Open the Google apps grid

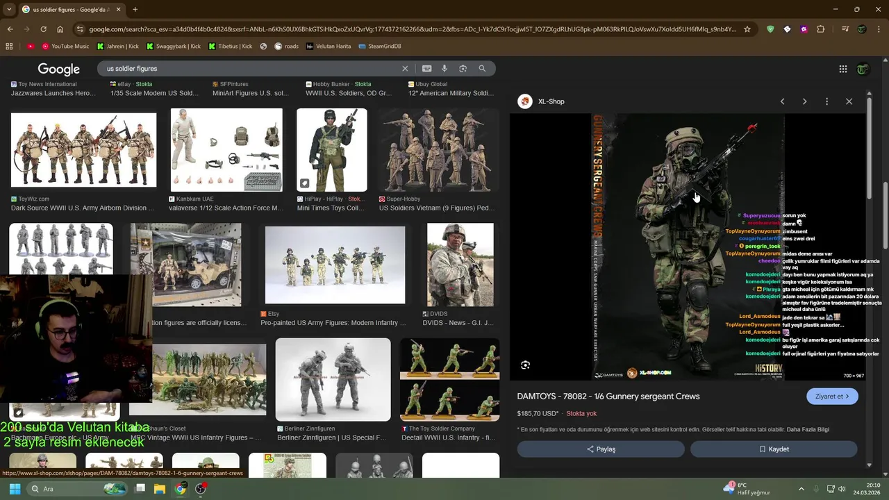842,69
